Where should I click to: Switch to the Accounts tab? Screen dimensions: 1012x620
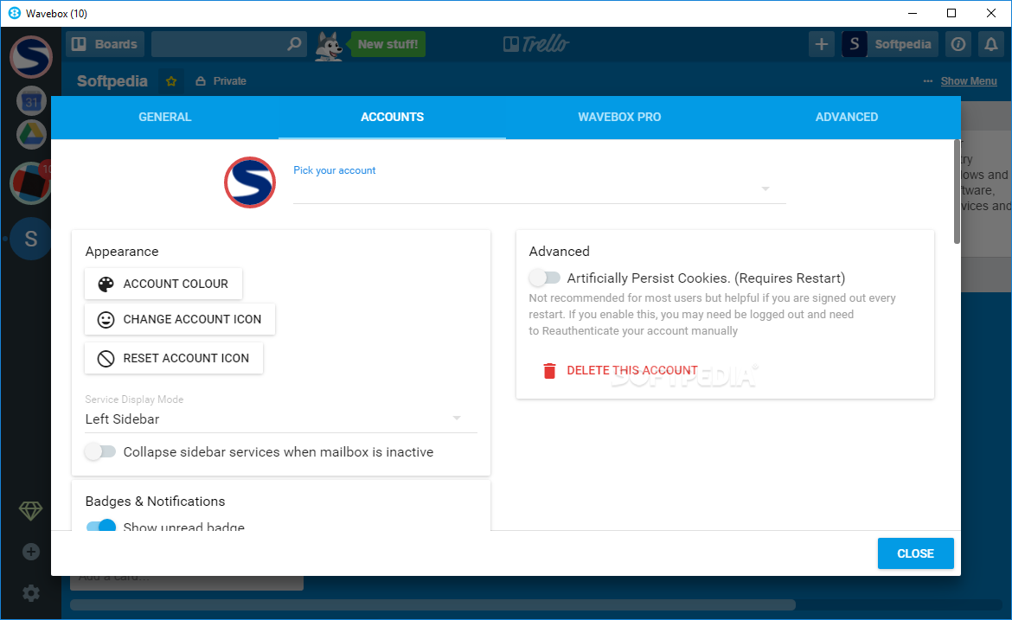pos(393,117)
